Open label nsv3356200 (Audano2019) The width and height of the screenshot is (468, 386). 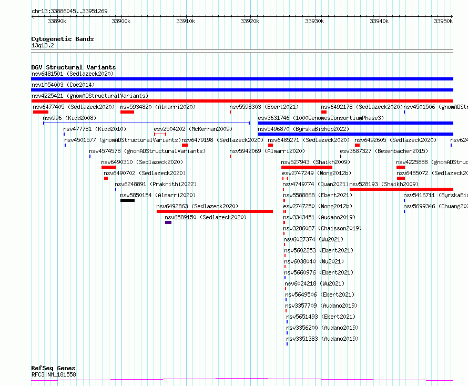point(322,328)
